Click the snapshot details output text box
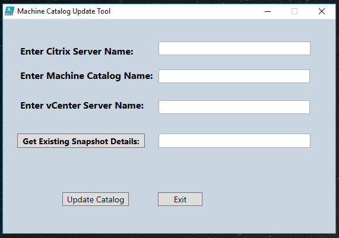Viewport: 339px width, 238px height. (x=235, y=141)
